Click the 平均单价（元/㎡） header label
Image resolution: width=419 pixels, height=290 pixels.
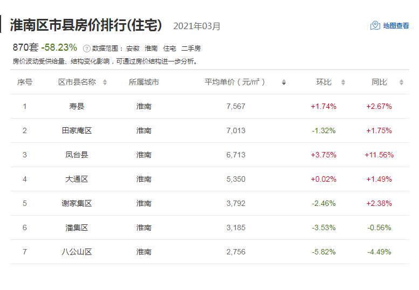[x=235, y=82]
